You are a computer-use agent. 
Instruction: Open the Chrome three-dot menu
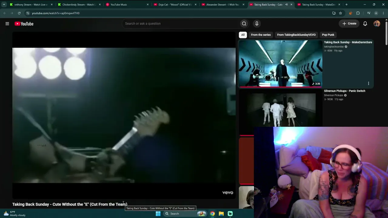pos(384,13)
